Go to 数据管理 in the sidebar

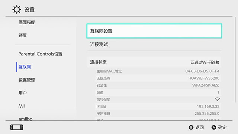(x=27, y=80)
